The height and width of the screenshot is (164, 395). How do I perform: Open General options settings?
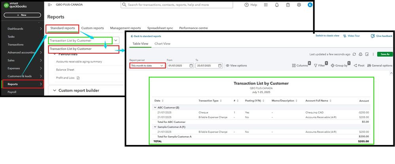click(380, 66)
